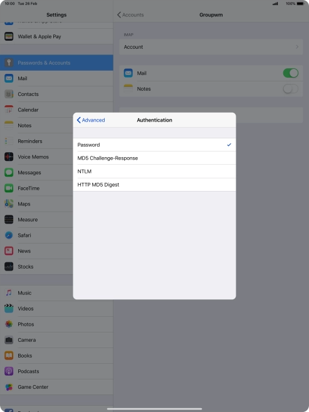Open the Safari compass icon
The width and height of the screenshot is (309, 412).
pos(9,235)
